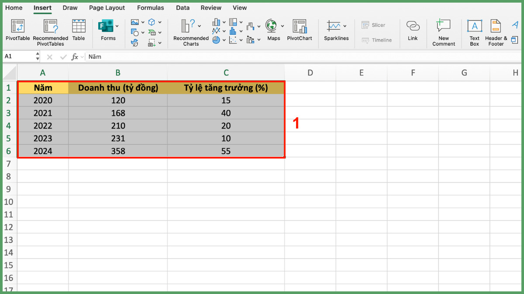Click the Line chart icon
This screenshot has height=294, width=524.
[216, 30]
